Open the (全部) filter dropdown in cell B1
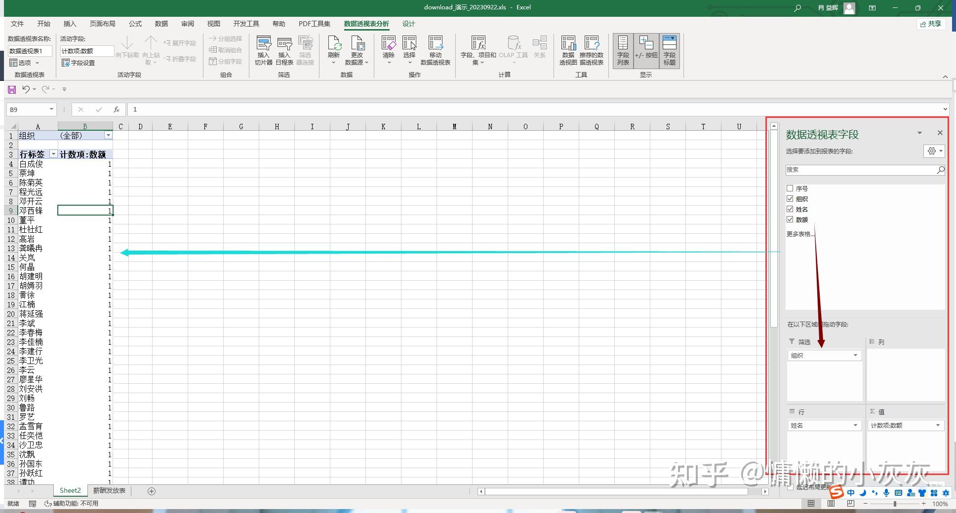The width and height of the screenshot is (956, 513). point(108,135)
